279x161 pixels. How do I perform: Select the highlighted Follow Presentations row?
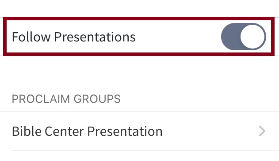[139, 37]
